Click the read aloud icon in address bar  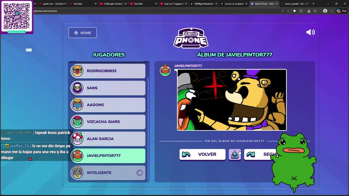(x=283, y=11)
